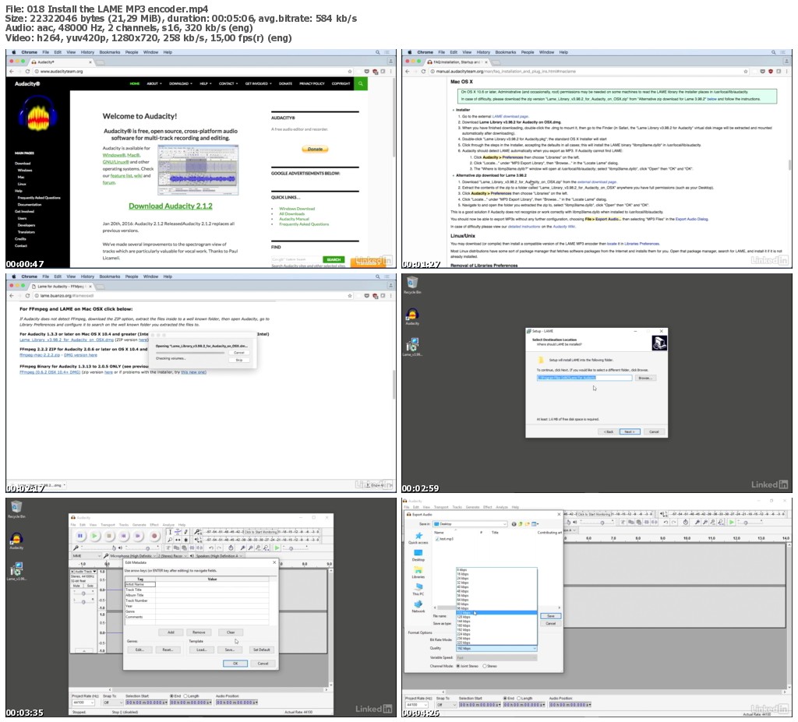Select the Joint Stereo channel mode radio button
Image resolution: width=798 pixels, height=722 pixels.
(x=458, y=666)
